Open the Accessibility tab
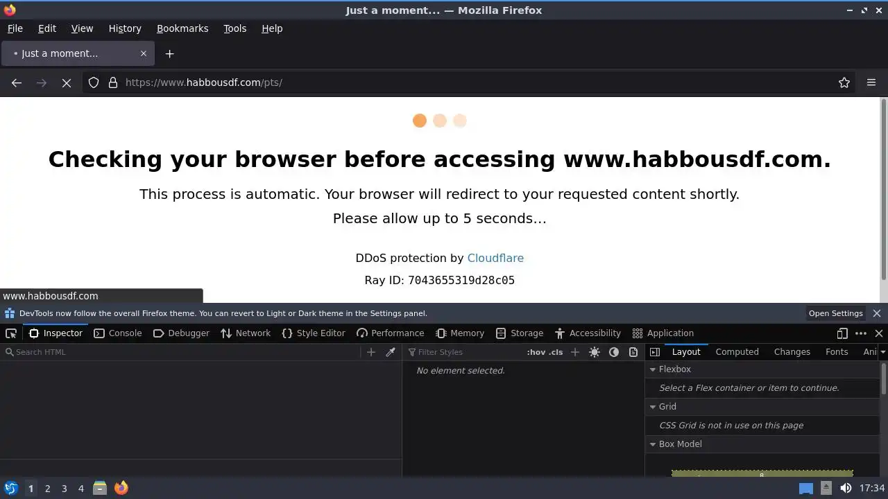 (x=588, y=333)
